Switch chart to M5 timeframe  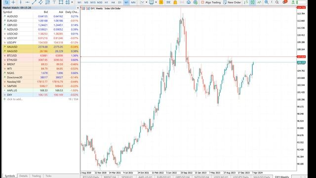tap(86, 2)
